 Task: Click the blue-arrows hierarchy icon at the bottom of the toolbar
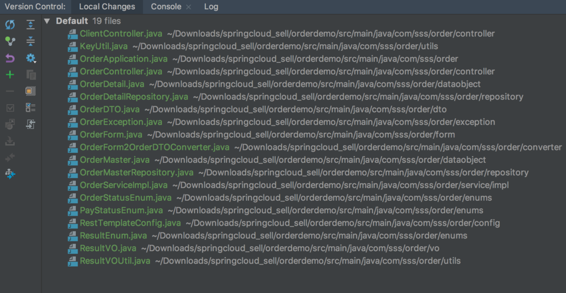pos(10,174)
